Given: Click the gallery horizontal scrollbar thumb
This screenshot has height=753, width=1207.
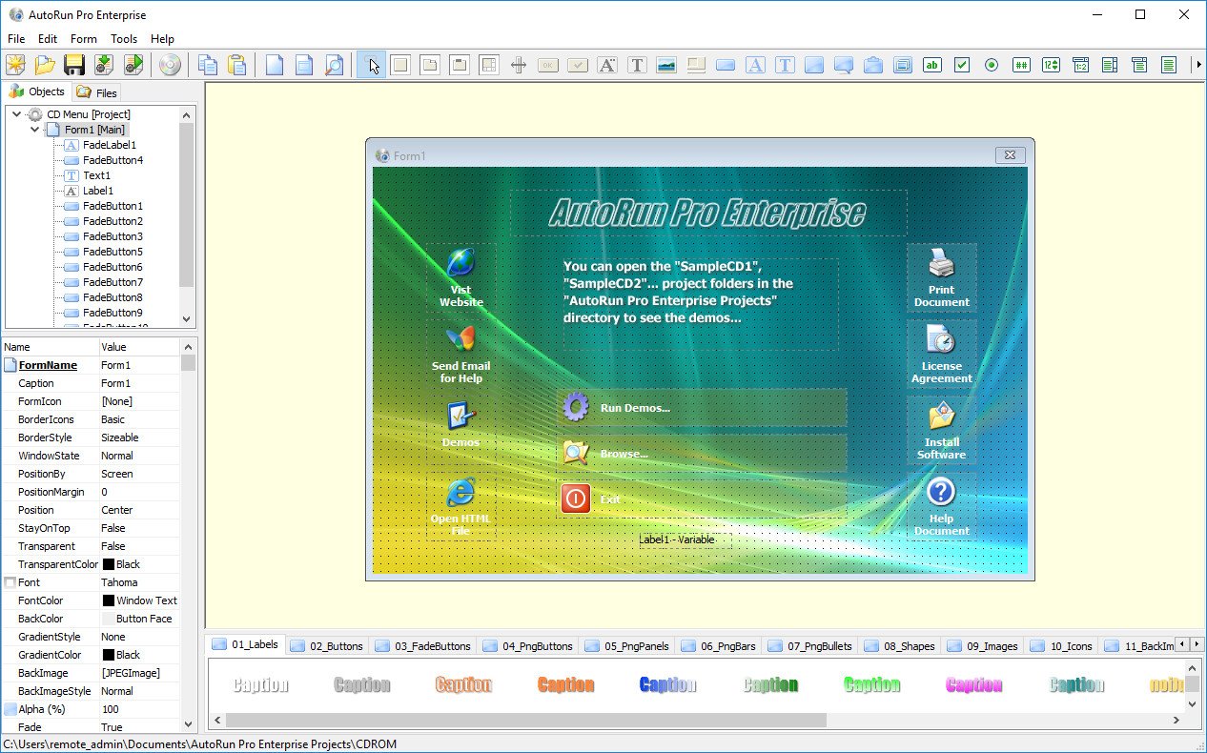Looking at the screenshot, I should click(526, 721).
